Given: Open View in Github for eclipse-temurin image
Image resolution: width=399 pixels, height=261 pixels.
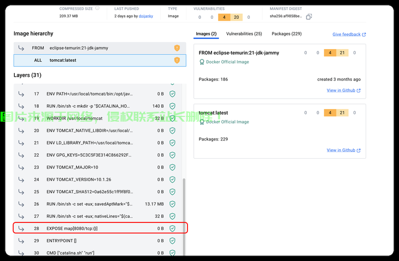Looking at the screenshot, I should click(x=344, y=90).
